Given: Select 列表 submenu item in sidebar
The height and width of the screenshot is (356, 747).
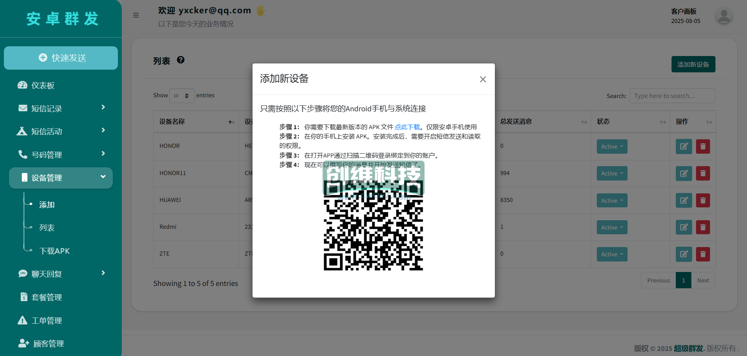Looking at the screenshot, I should (x=47, y=228).
